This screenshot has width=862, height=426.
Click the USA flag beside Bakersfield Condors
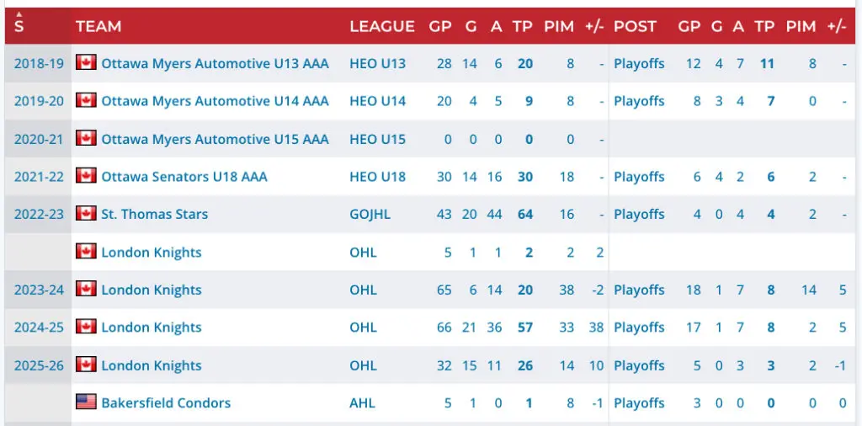coord(87,402)
